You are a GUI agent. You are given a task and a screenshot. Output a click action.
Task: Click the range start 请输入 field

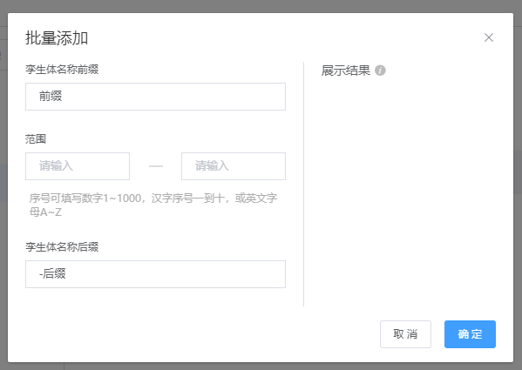(x=78, y=166)
